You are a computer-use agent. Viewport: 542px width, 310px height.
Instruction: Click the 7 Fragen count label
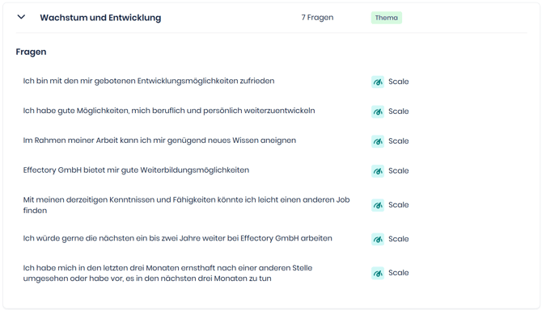(x=317, y=18)
